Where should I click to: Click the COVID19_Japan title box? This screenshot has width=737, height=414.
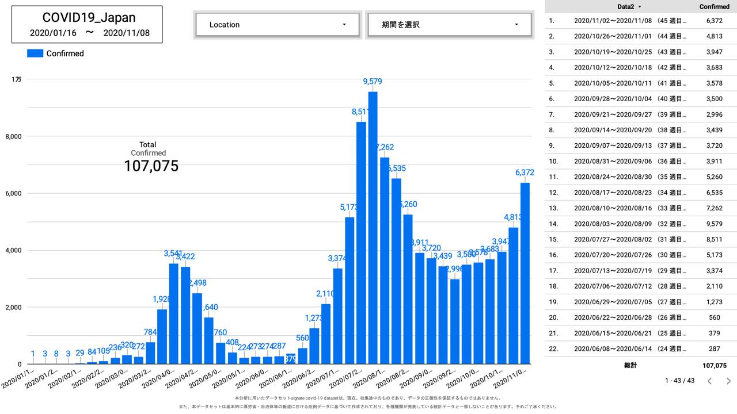tap(87, 25)
